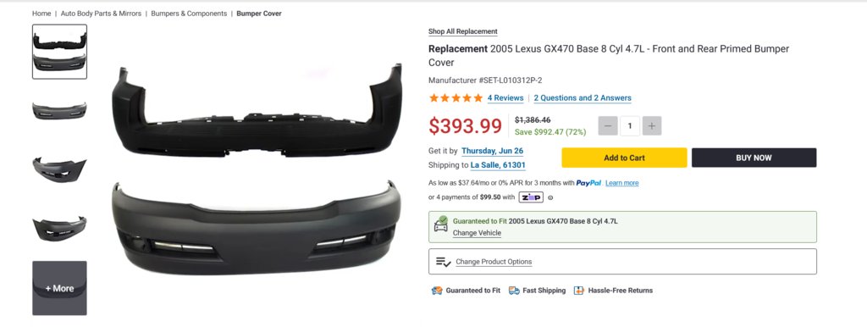Click the Hassle-Free Returns icon
The height and width of the screenshot is (327, 867).
(x=579, y=291)
